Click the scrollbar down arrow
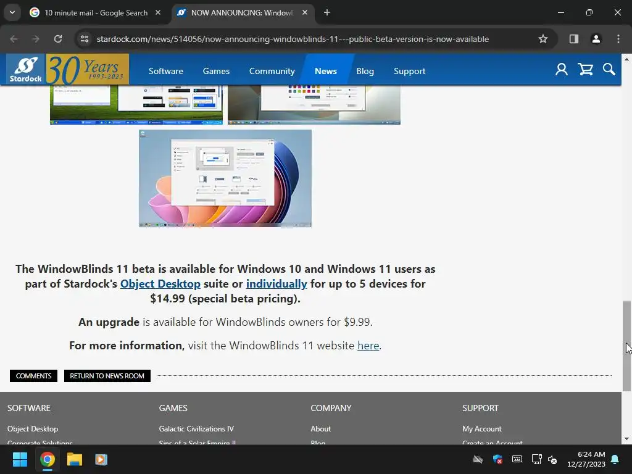This screenshot has width=632, height=474. tap(626, 439)
